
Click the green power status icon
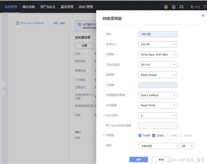[166, 7]
